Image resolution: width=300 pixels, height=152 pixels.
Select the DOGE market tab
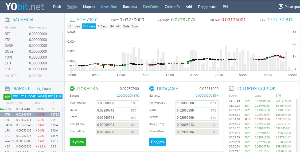click(32, 97)
